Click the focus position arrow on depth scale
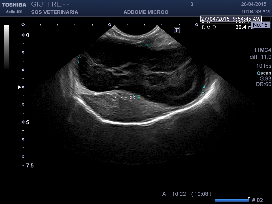This screenshot has width=272, height=204. click(x=20, y=87)
